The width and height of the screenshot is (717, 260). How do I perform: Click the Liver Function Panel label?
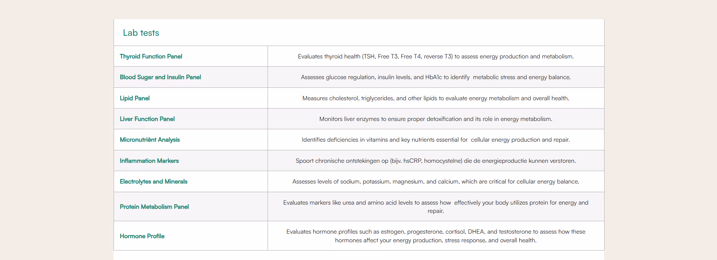147,119
